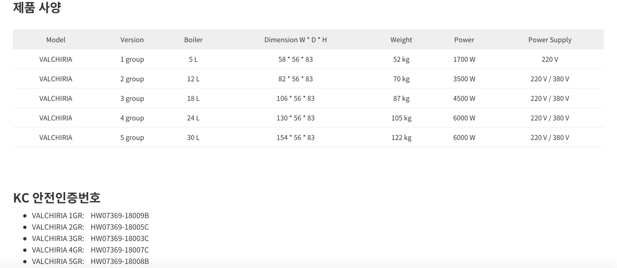Select the 1 group version cell
The image size is (617, 268).
pyautogui.click(x=132, y=59)
